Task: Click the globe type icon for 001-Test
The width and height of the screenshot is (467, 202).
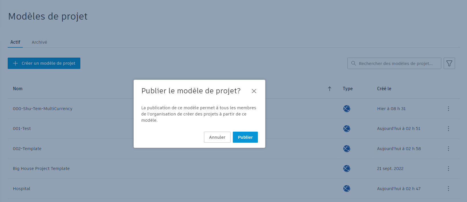Action: coord(347,129)
